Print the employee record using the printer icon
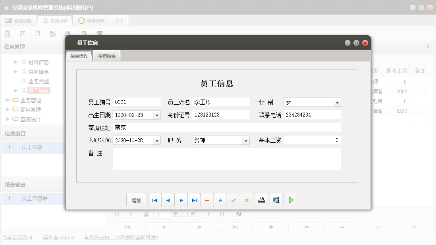 pyautogui.click(x=262, y=200)
